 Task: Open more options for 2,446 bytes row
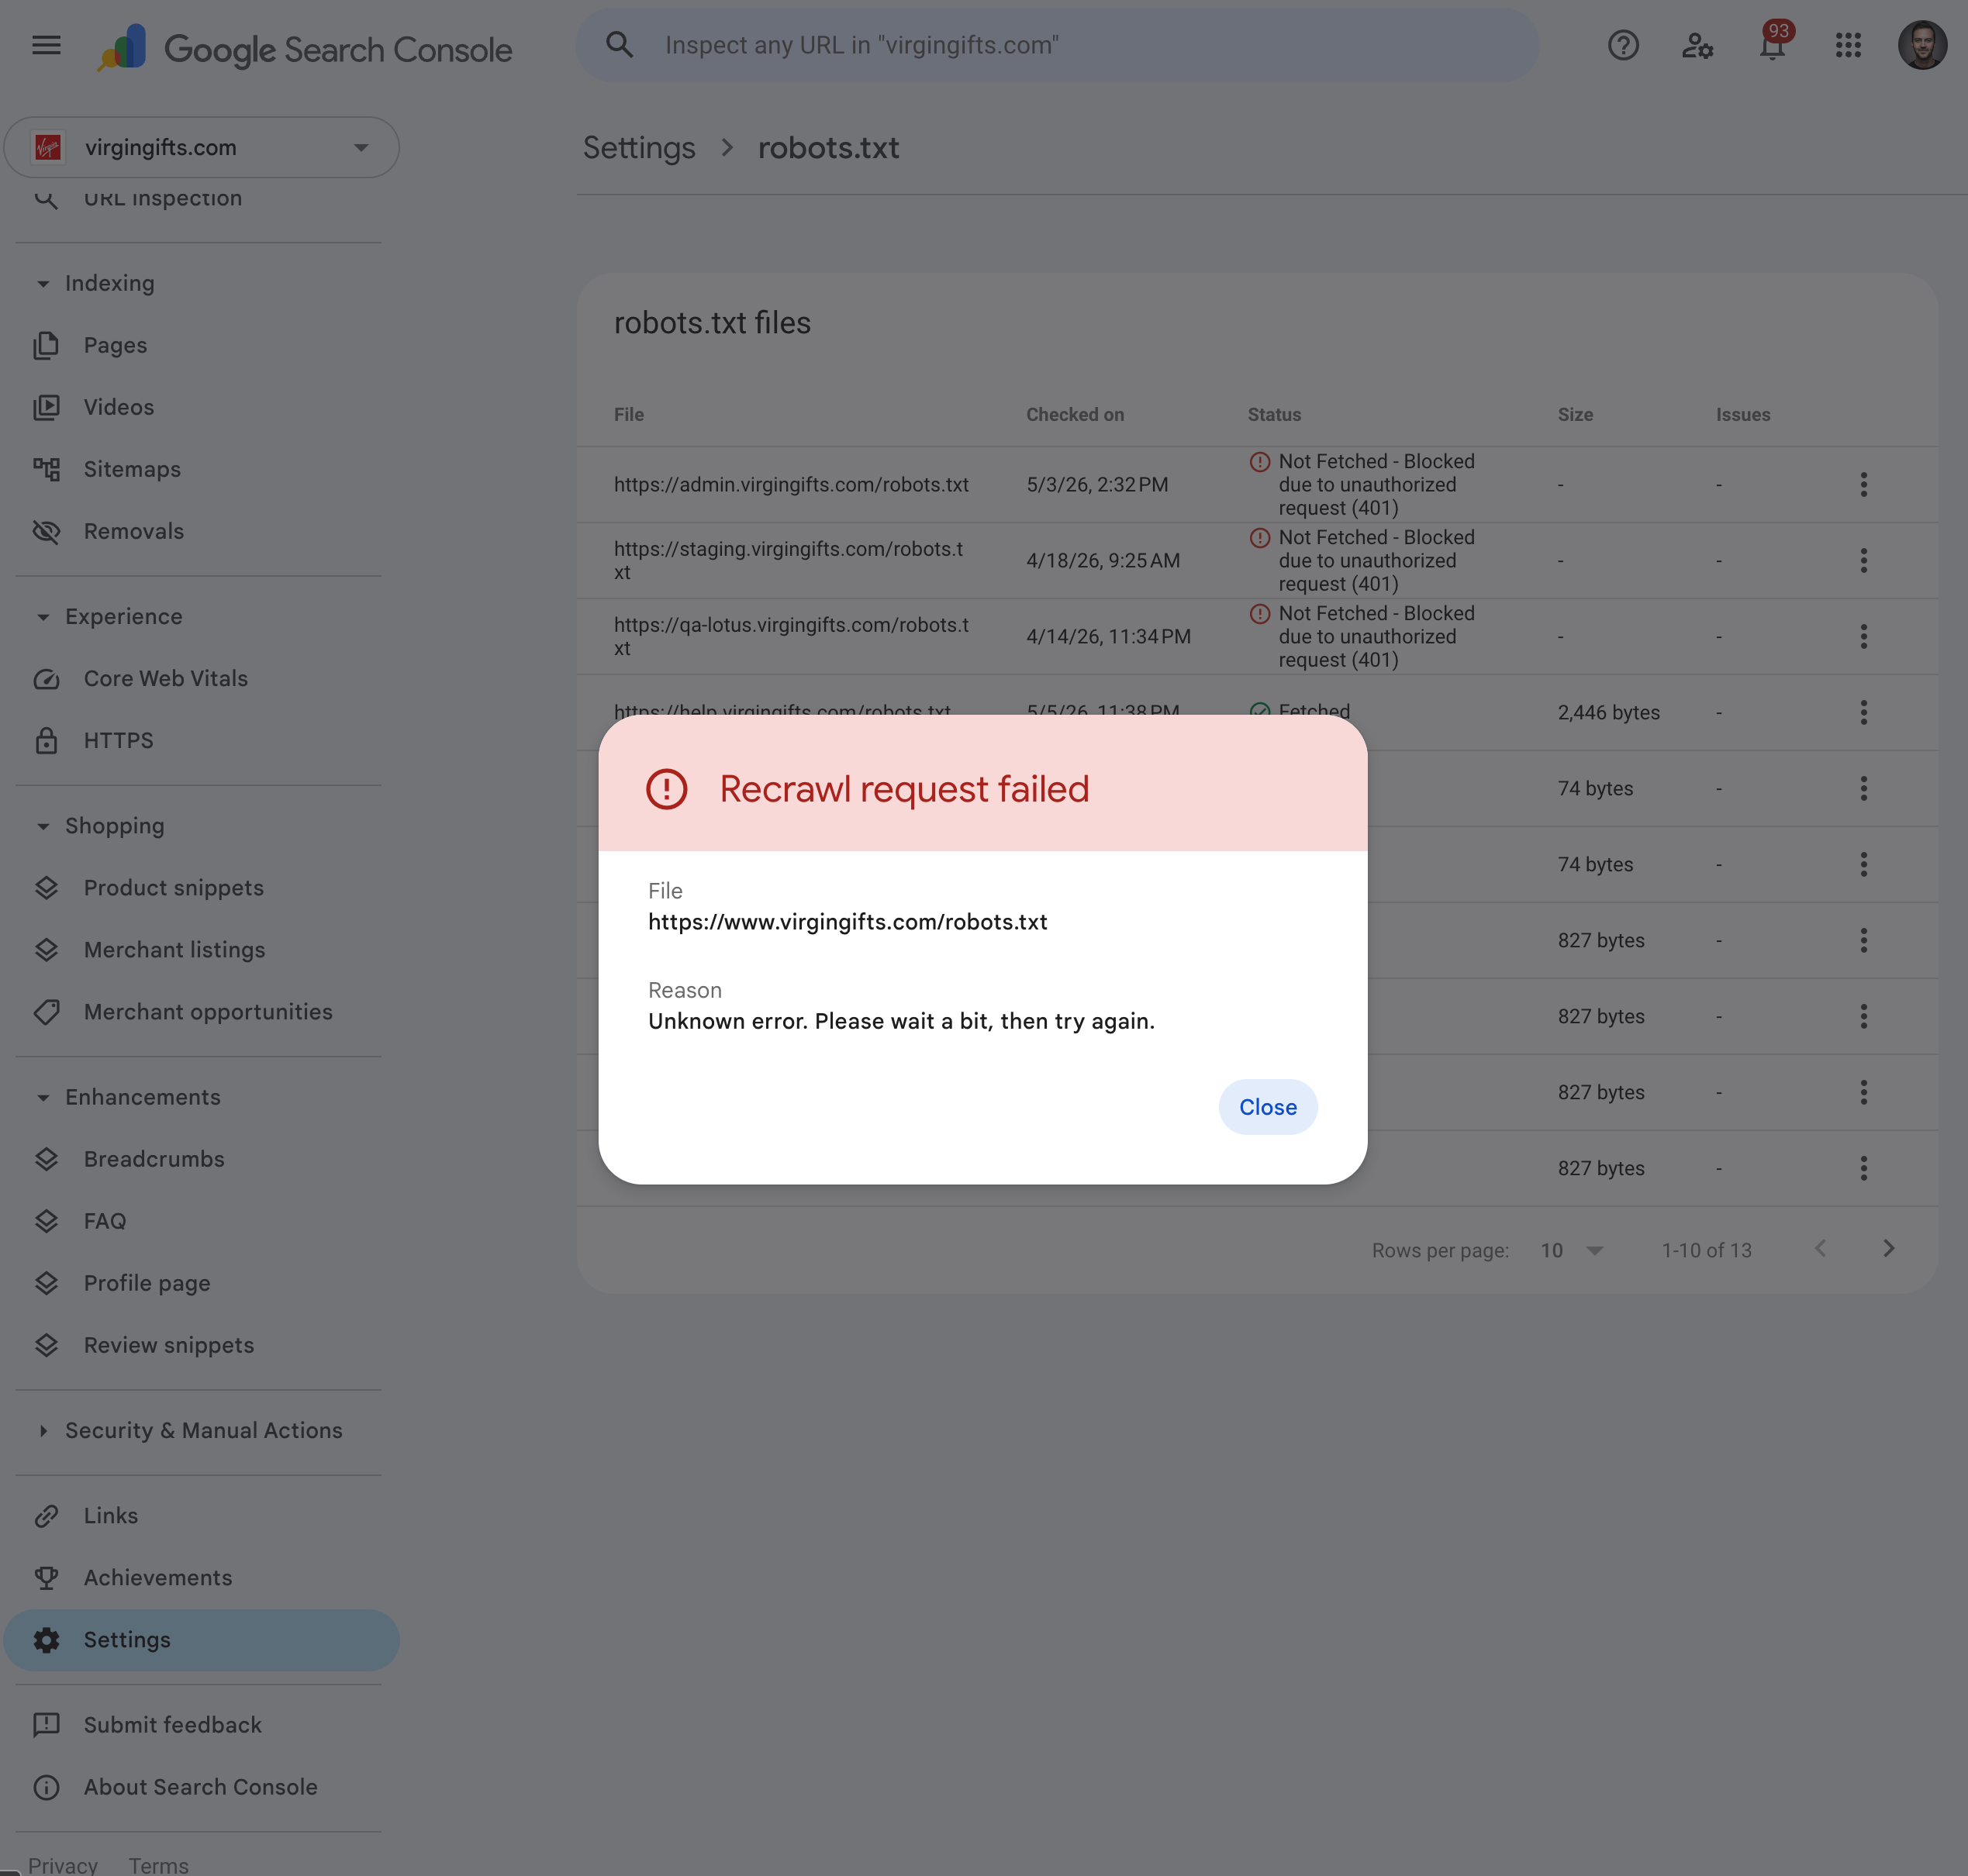(x=1863, y=713)
